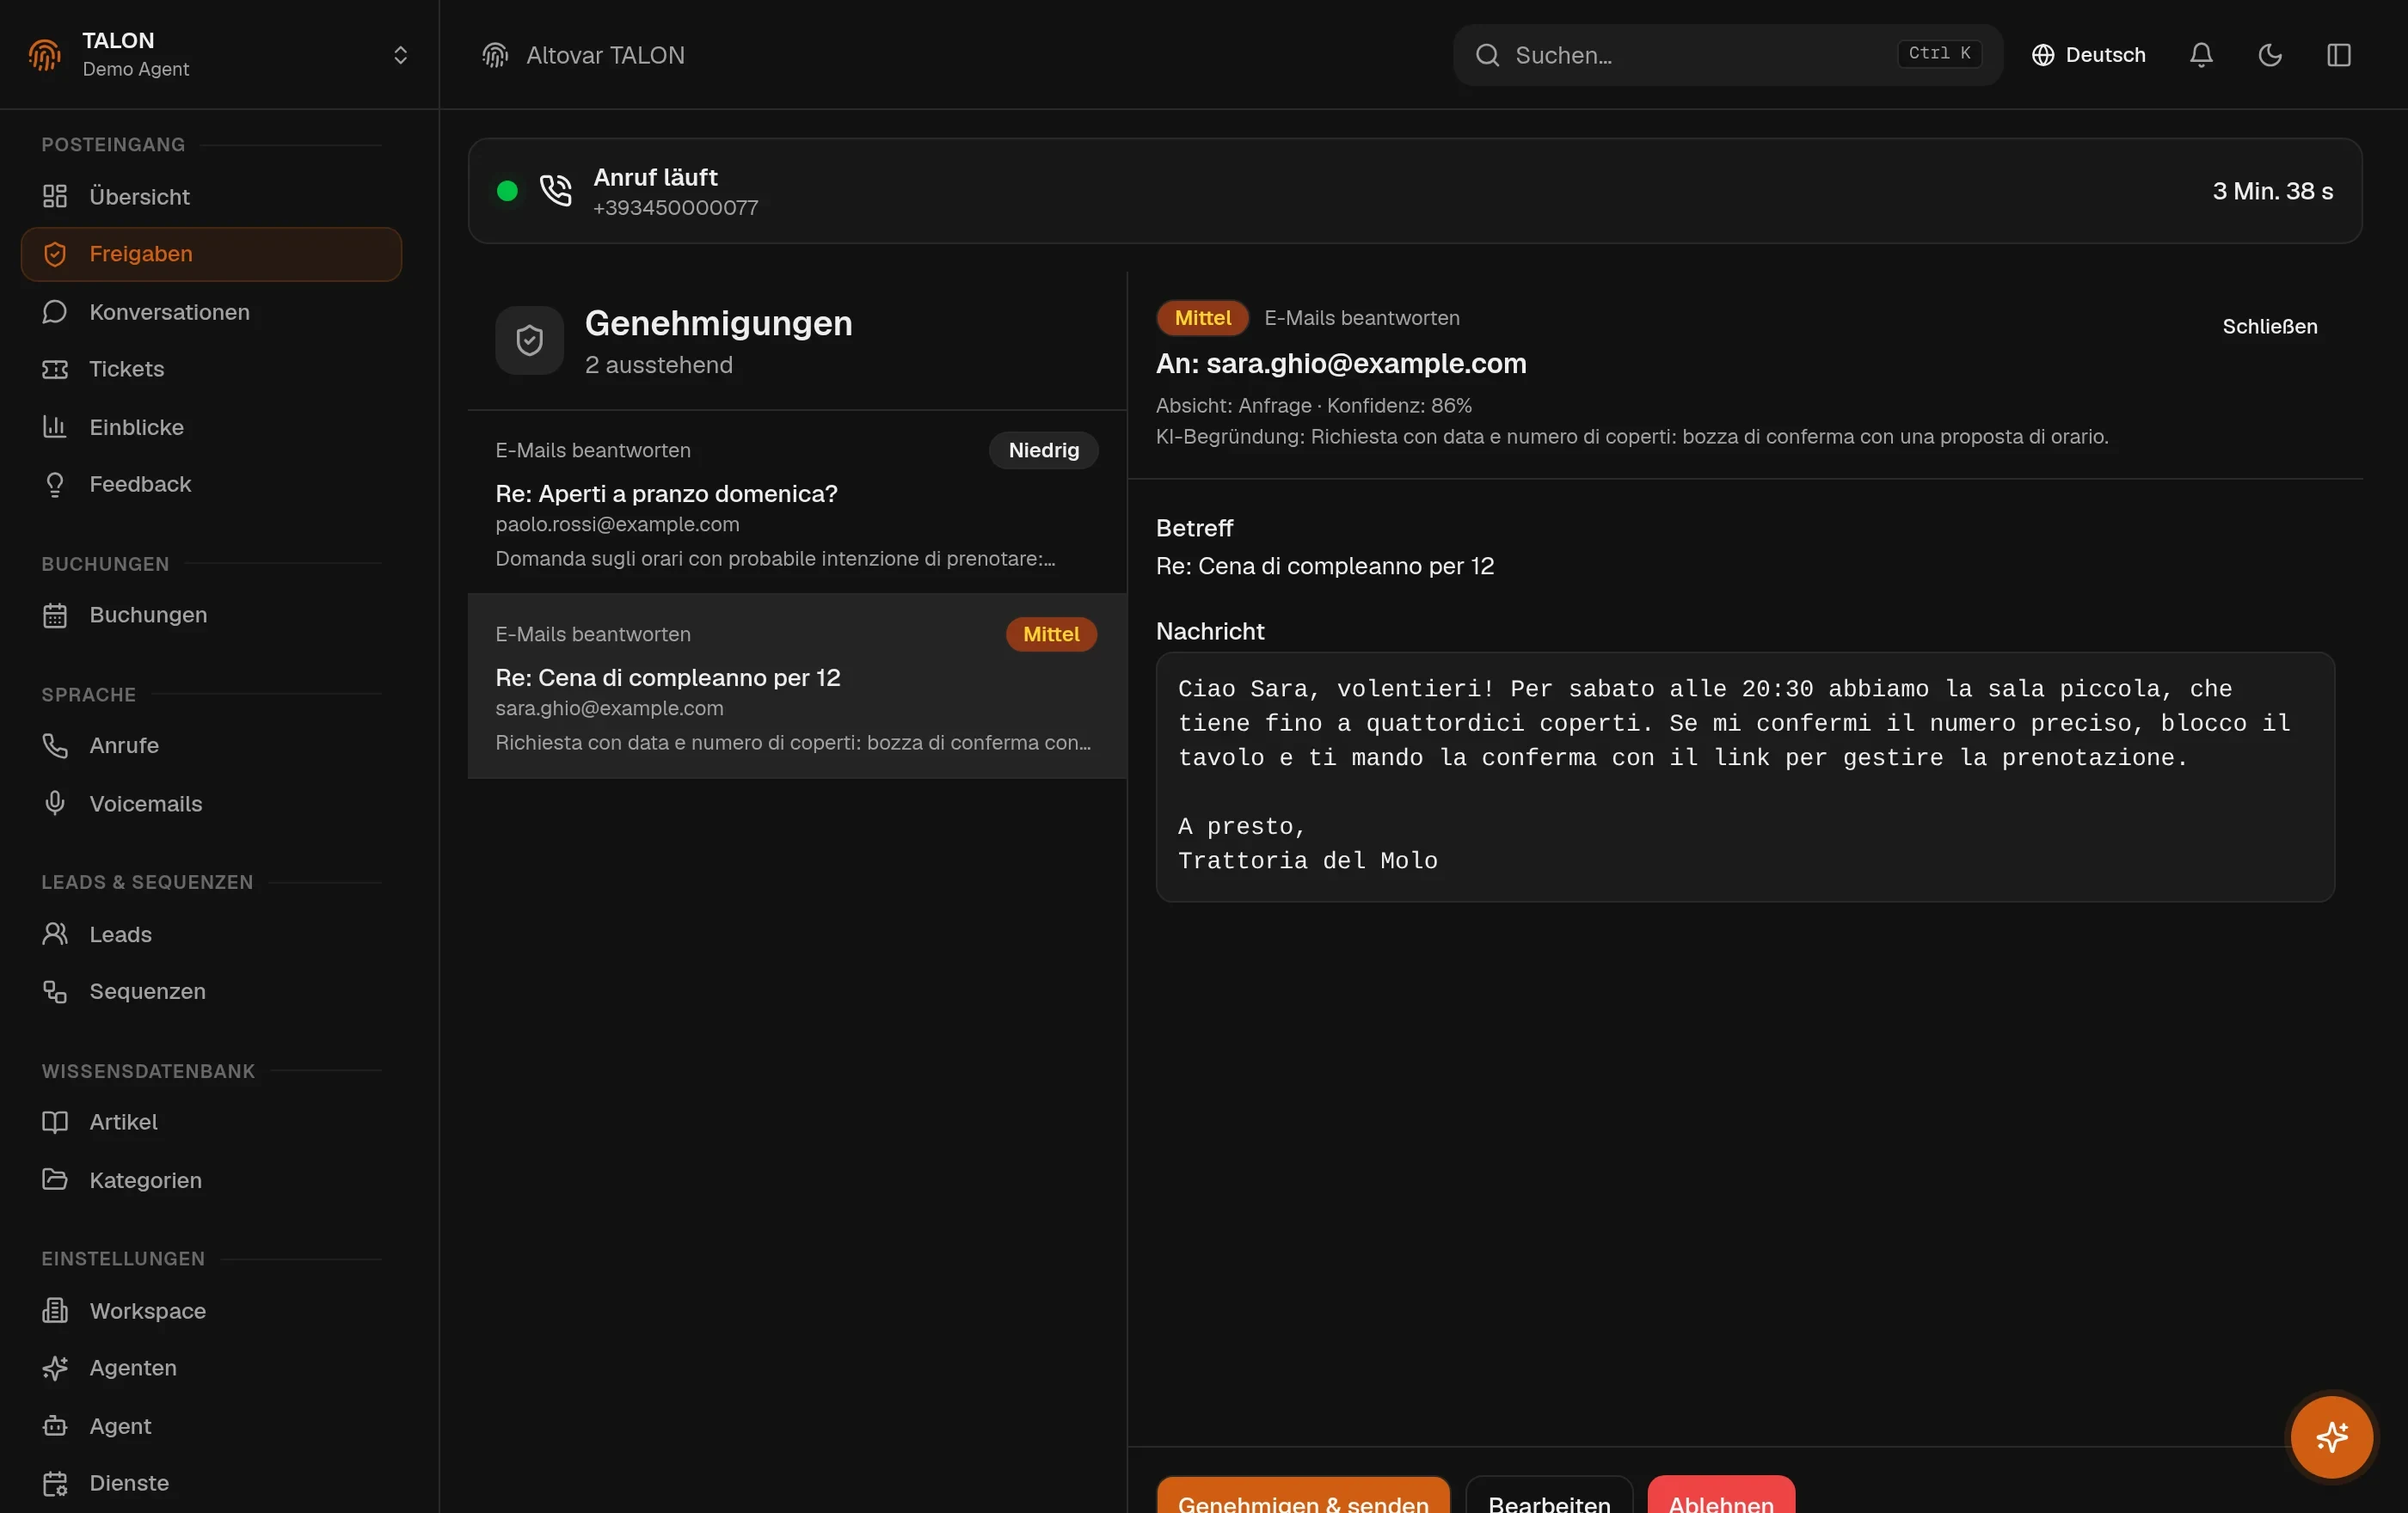Click the Anrufe phone icon

click(55, 745)
